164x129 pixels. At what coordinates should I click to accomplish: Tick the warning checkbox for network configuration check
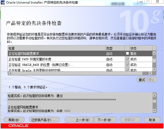[x=127, y=54]
